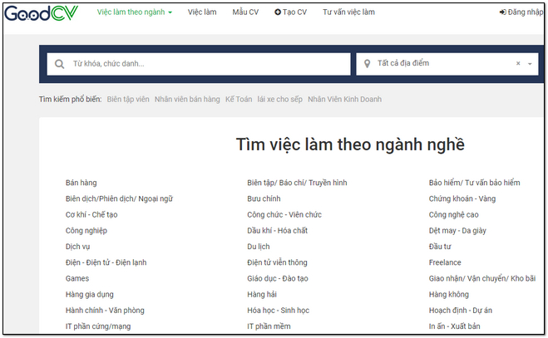The width and height of the screenshot is (548, 338).
Task: Open In ấn - Xuất bản category
Action: (x=454, y=326)
